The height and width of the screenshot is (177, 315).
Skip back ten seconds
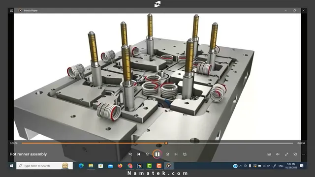147,154
